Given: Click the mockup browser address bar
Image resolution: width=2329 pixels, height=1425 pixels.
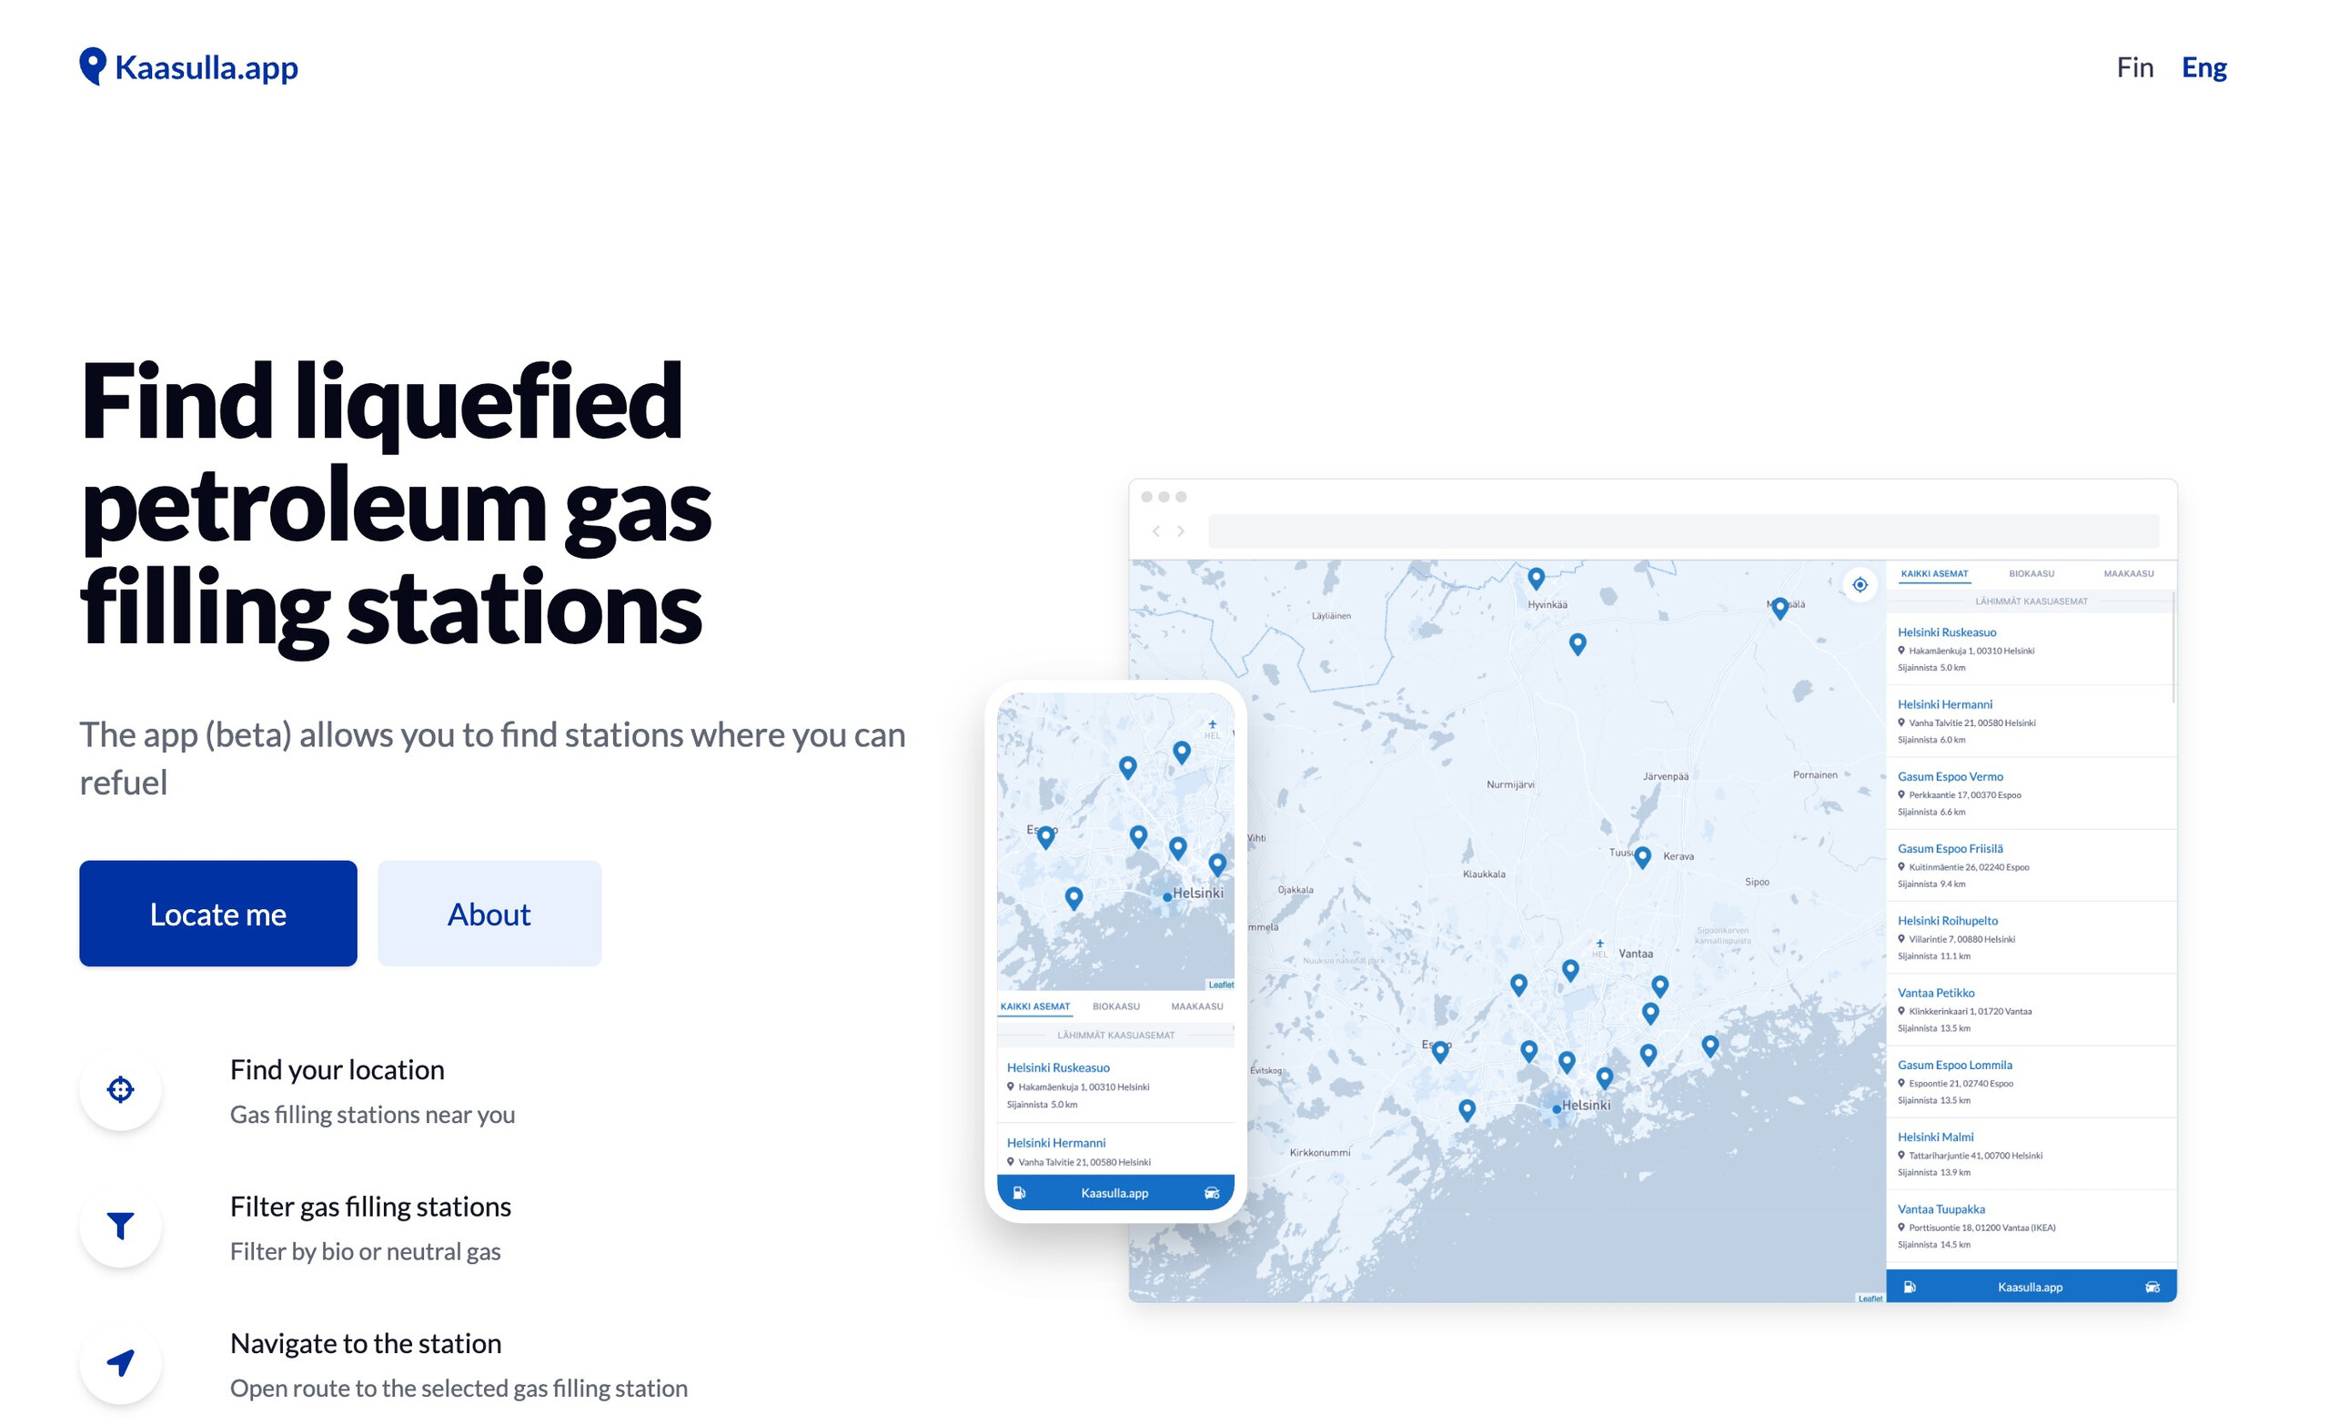Looking at the screenshot, I should [1683, 531].
